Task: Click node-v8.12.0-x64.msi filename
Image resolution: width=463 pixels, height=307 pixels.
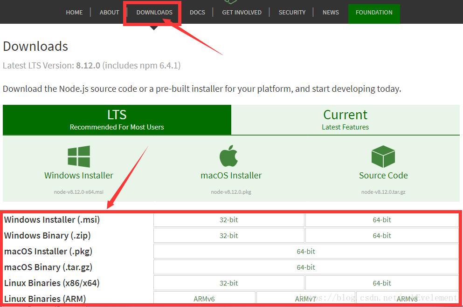Action: (78, 192)
